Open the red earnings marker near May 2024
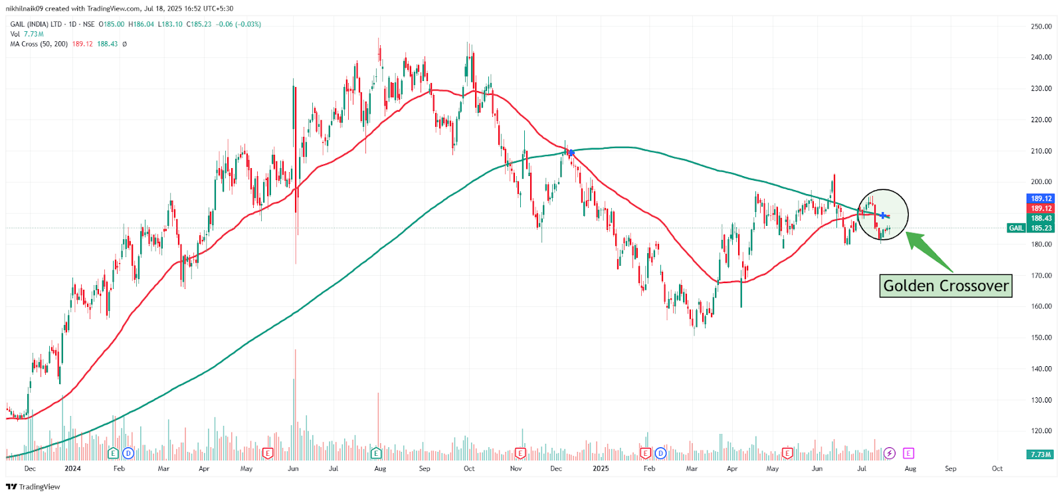 (268, 453)
